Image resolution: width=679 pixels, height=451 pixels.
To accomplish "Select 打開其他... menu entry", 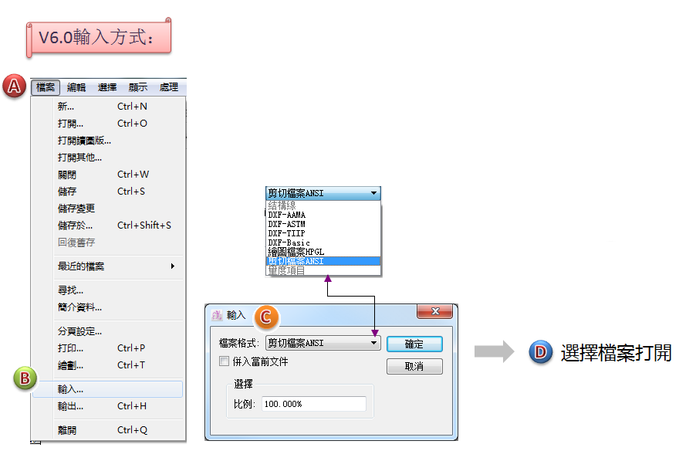I will [x=108, y=158].
